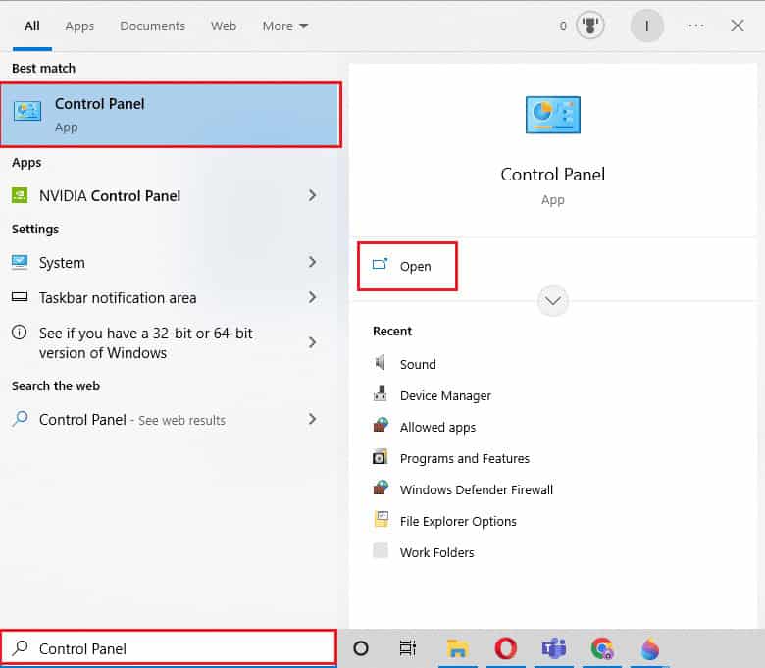Click the Microsoft Rewards medal icon

coord(587,26)
